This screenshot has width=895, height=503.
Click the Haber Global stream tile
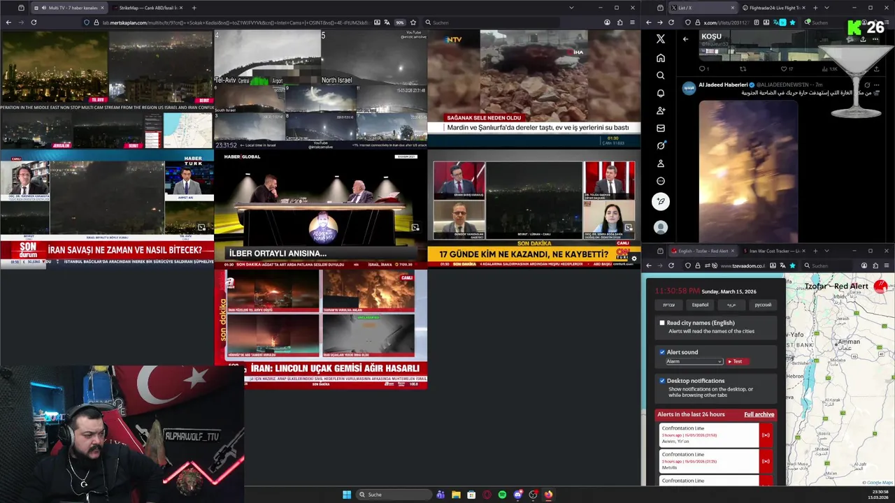(x=321, y=208)
